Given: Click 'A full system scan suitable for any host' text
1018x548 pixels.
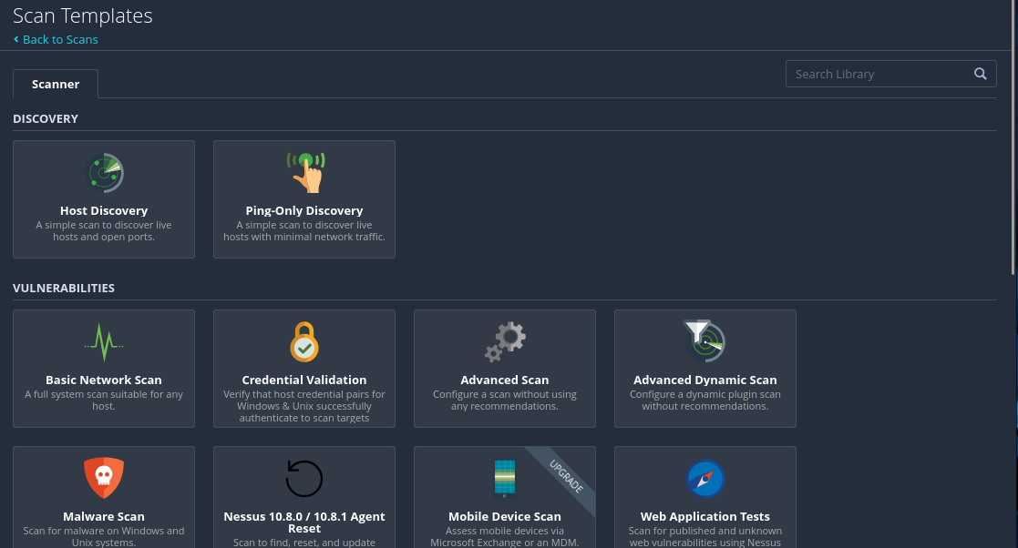Looking at the screenshot, I should pyautogui.click(x=104, y=401).
